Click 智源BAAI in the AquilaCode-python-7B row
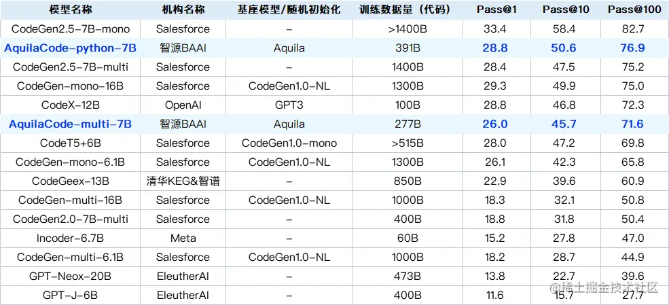669x305 pixels. (183, 48)
